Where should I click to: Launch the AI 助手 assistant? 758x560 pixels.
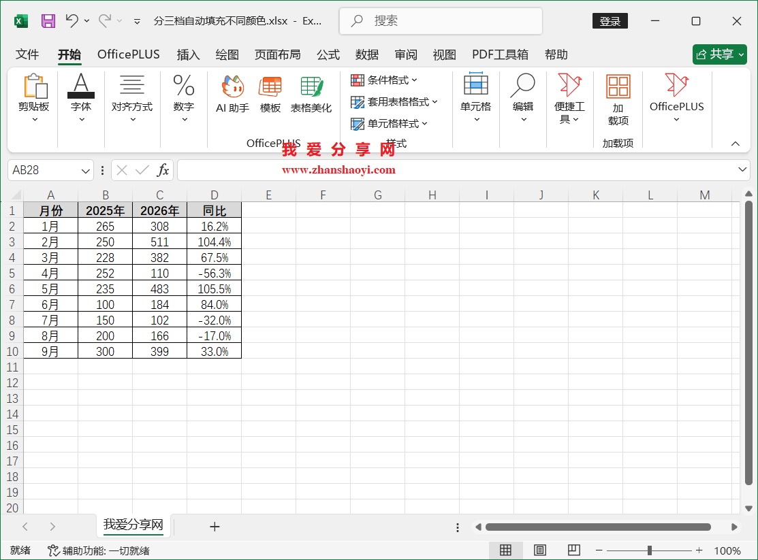pyautogui.click(x=232, y=95)
